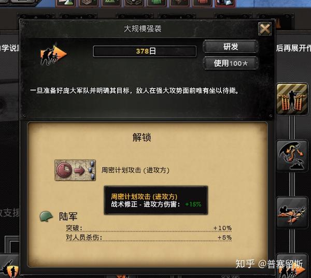Click the 对人员杀伤 +5% stat row
Image resolution: width=311 pixels, height=278 pixels.
pos(149,238)
